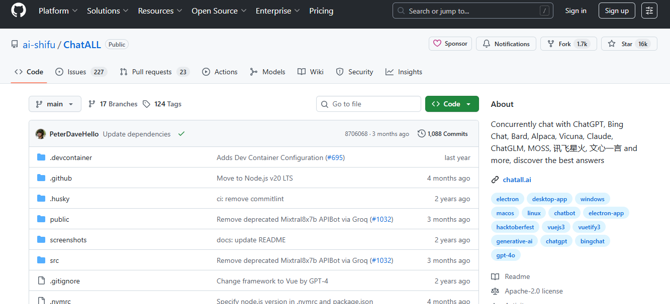Expand the Platform navigation menu
This screenshot has width=670, height=304.
(x=58, y=11)
